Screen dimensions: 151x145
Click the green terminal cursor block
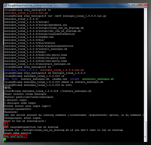tap(5, 139)
